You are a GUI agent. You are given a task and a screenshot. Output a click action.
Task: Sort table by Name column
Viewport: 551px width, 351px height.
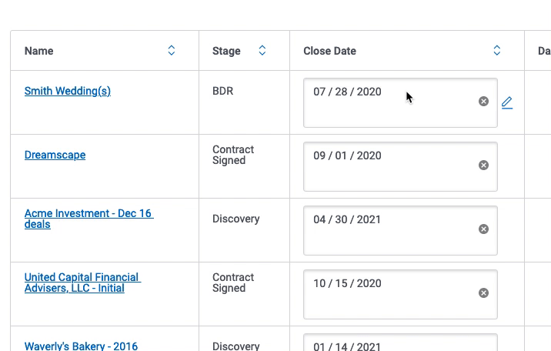tap(172, 51)
